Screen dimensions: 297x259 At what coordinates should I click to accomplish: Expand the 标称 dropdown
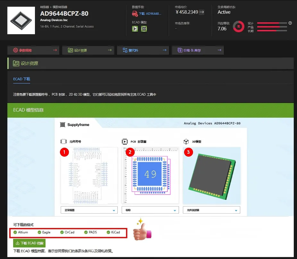(150, 210)
